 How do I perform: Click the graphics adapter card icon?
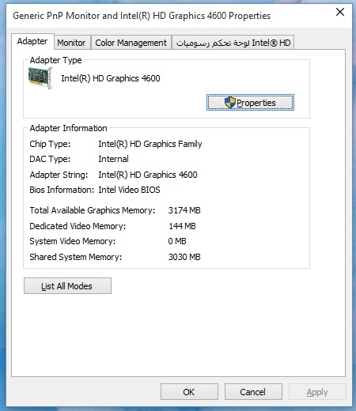point(40,78)
